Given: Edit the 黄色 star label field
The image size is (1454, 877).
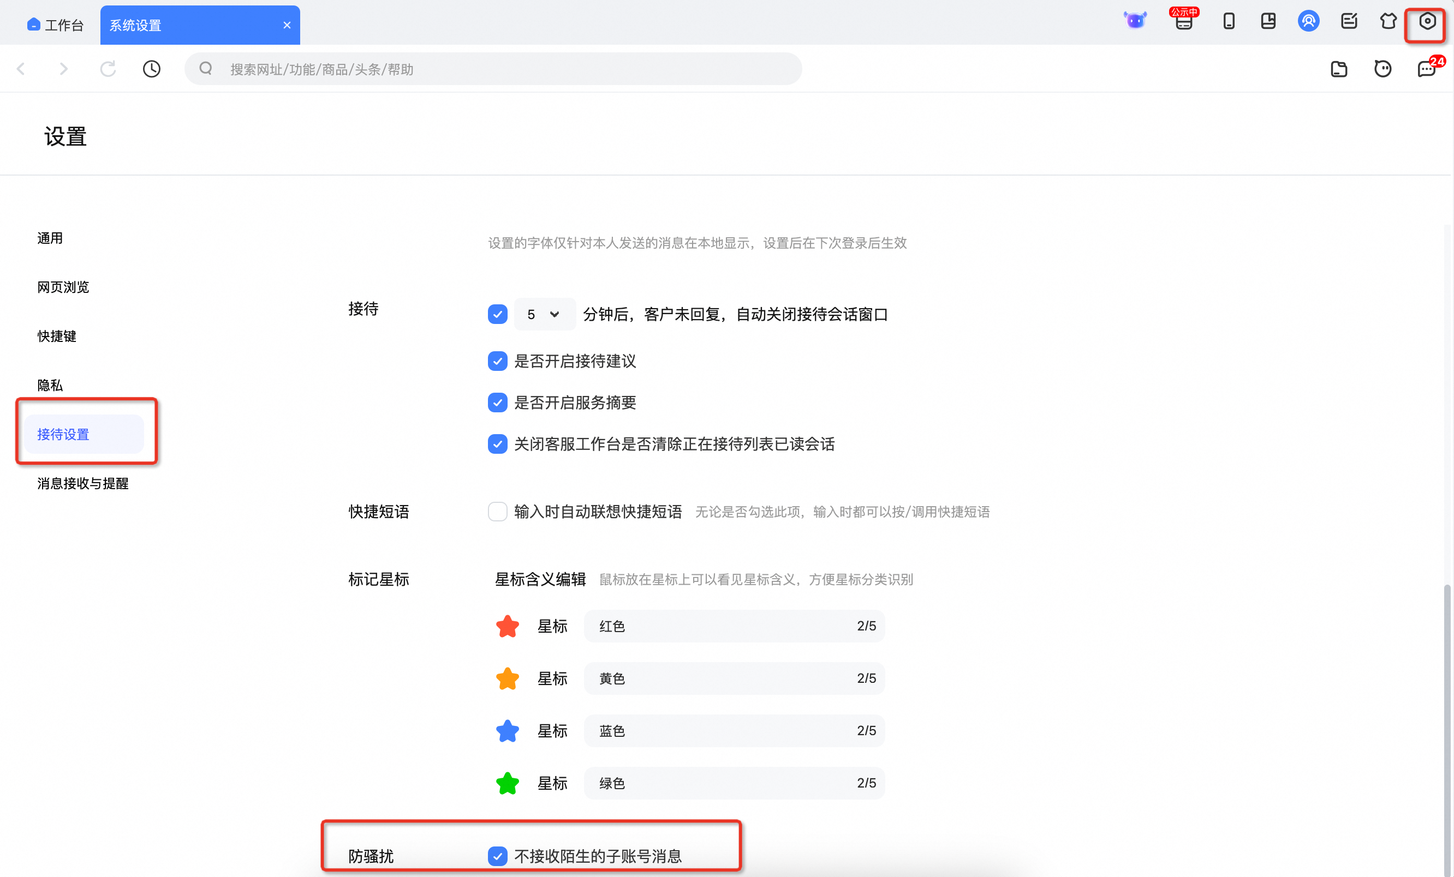Looking at the screenshot, I should pyautogui.click(x=735, y=679).
